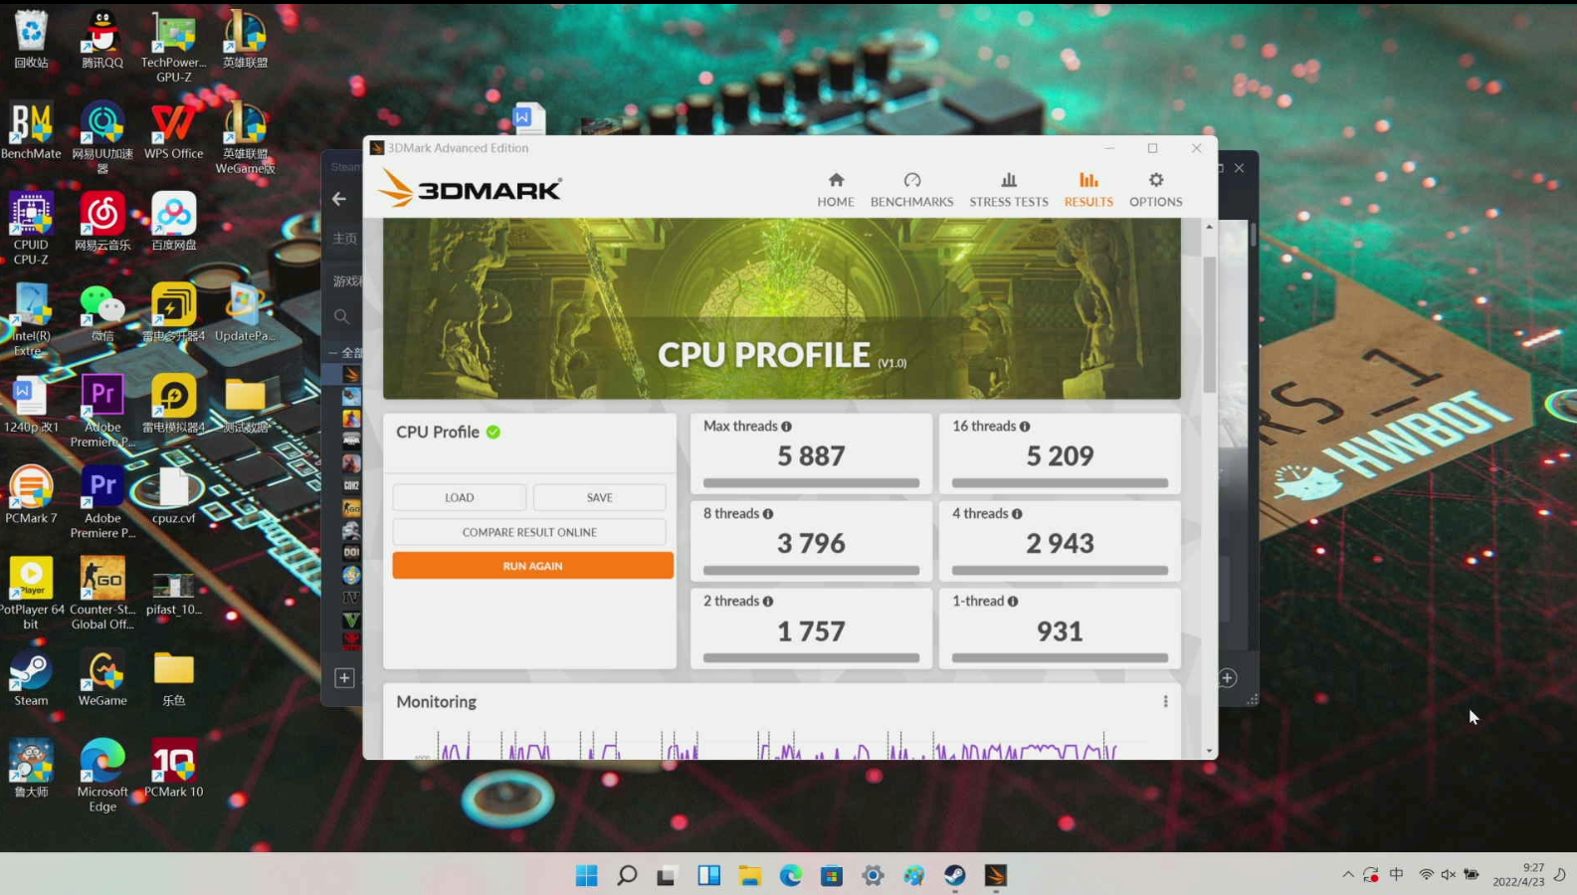Screen dimensions: 1577x895
Task: Open the WPS Office desktop icon
Action: coord(173,131)
